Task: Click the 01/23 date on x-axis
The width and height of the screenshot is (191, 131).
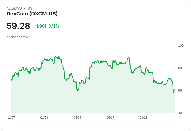Action: 44,118
